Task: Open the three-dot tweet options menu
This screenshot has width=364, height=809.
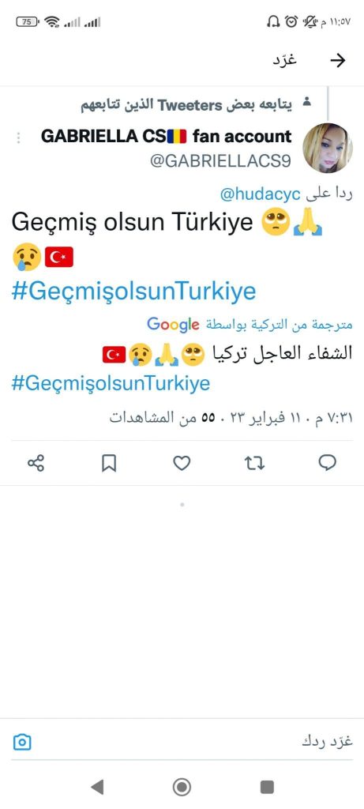Action: click(x=19, y=137)
